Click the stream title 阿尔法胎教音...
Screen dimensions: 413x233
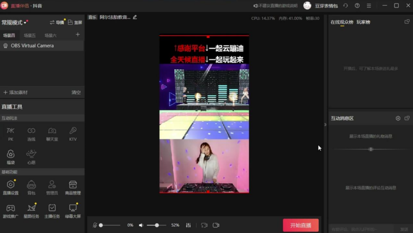click(x=115, y=17)
